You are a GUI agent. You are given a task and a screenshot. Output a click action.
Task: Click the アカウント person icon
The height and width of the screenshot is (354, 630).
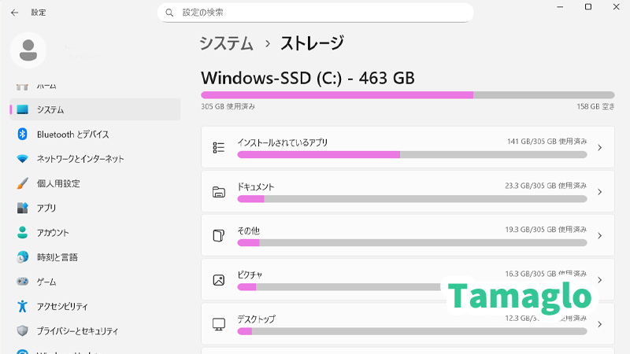22,233
